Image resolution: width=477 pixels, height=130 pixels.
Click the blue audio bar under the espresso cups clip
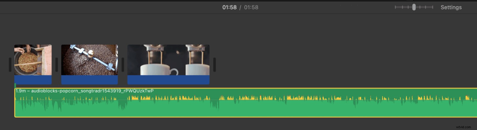pos(168,80)
